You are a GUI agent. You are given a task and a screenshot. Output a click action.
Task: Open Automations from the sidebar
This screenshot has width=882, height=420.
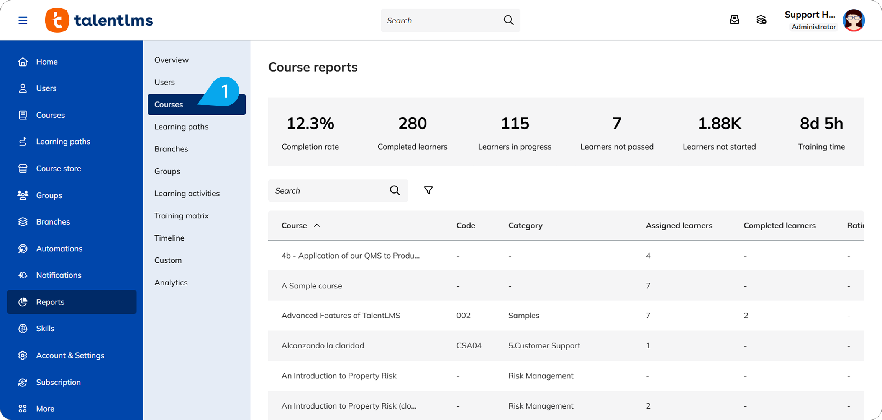click(x=59, y=249)
